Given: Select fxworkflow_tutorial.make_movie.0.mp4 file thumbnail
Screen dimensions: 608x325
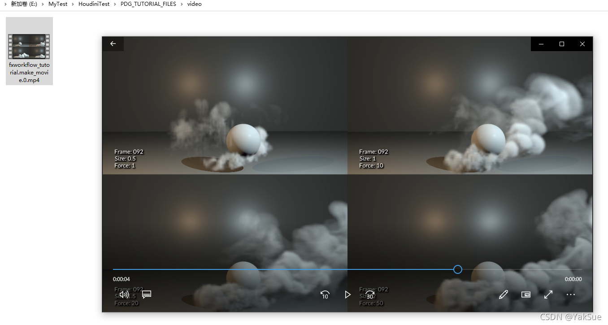Looking at the screenshot, I should pos(29,47).
